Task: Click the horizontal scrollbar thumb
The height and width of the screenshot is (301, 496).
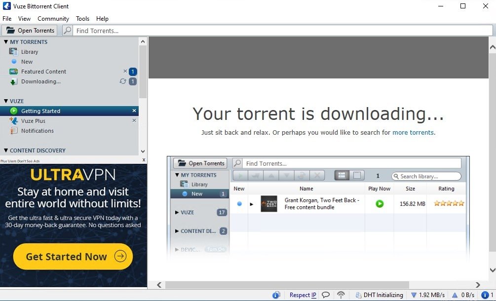Action: tap(287, 285)
